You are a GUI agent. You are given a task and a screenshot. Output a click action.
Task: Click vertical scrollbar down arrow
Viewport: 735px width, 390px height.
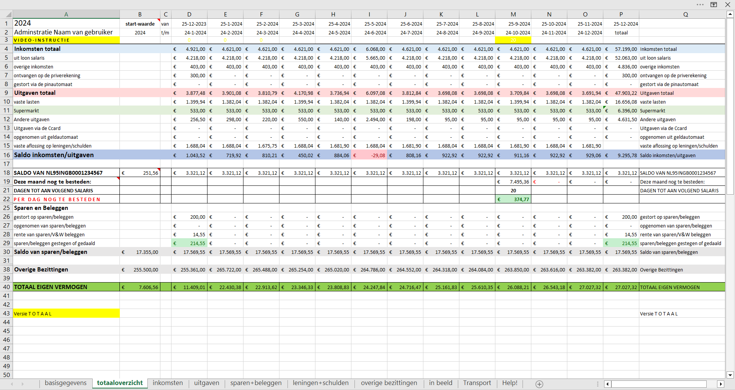730,375
